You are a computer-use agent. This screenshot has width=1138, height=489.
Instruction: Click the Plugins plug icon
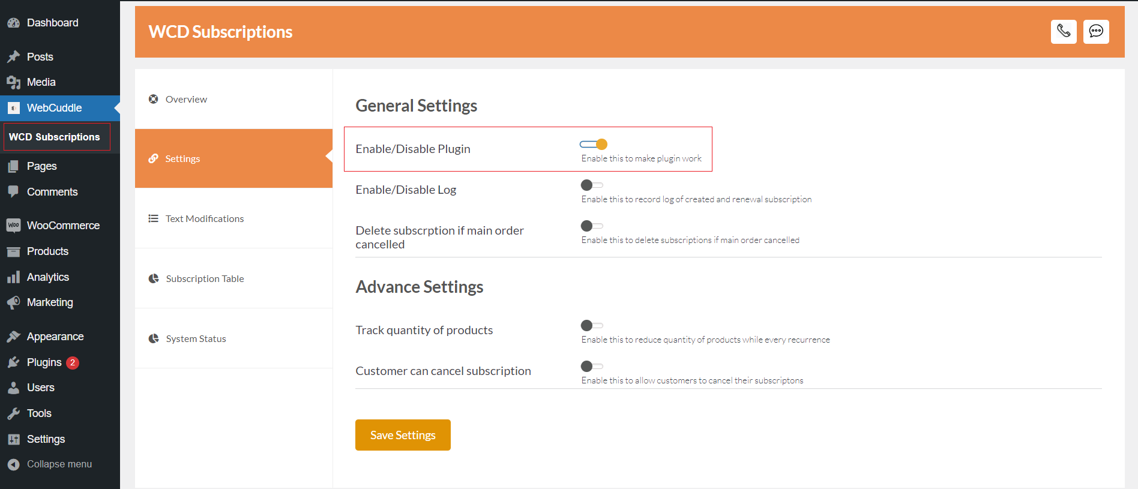(13, 362)
